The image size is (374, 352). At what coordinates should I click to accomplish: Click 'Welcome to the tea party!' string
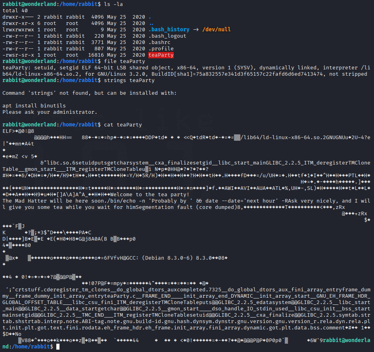pos(150,195)
